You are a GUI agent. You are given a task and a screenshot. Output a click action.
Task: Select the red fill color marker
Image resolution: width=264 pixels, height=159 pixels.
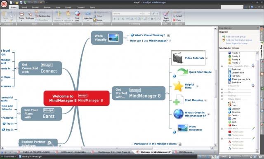click(x=230, y=132)
